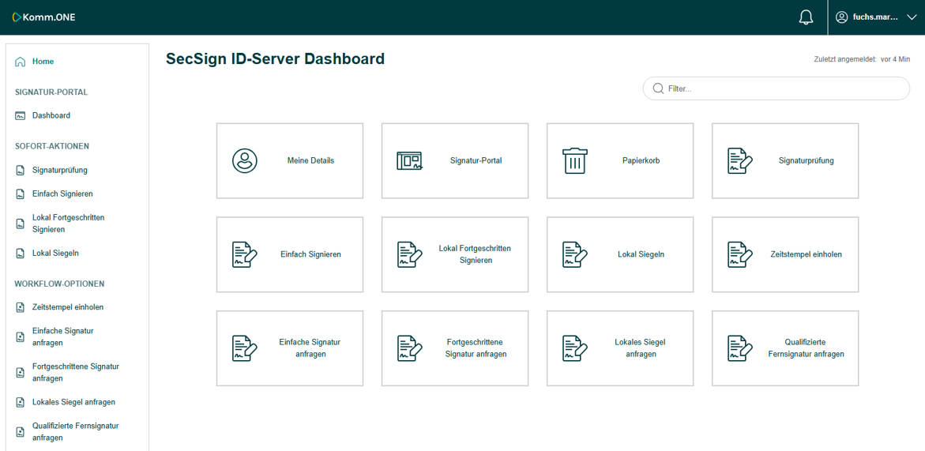Open Fortgeschrittene Signatur anfragen tile label
This screenshot has width=925, height=451.
[476, 348]
